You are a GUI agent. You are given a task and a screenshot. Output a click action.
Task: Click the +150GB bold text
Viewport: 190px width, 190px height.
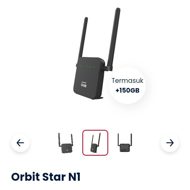[127, 91]
